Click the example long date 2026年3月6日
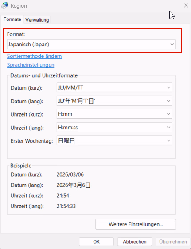191x249 pixels. pyautogui.click(x=74, y=185)
